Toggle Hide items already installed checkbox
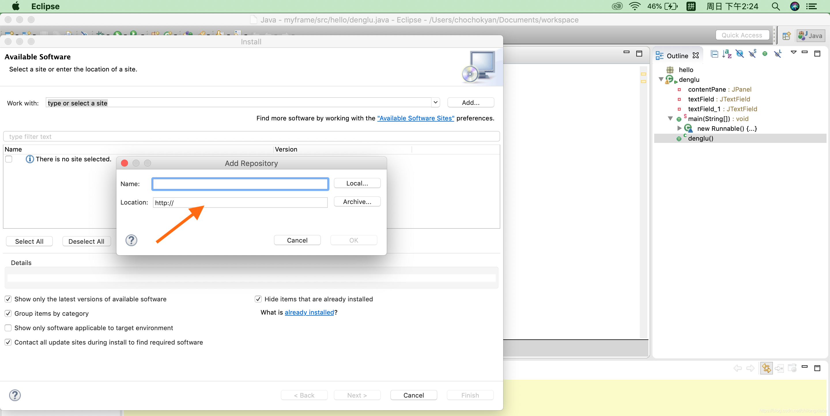Screen dimensions: 830x416 (258, 299)
